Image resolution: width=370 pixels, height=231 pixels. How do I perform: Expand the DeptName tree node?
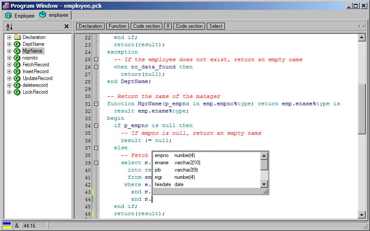9,44
